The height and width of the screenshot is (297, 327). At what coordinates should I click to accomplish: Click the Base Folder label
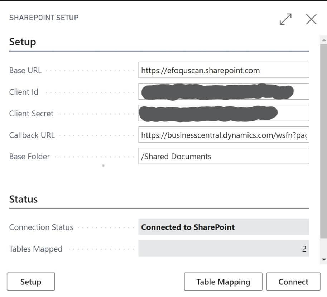point(29,157)
